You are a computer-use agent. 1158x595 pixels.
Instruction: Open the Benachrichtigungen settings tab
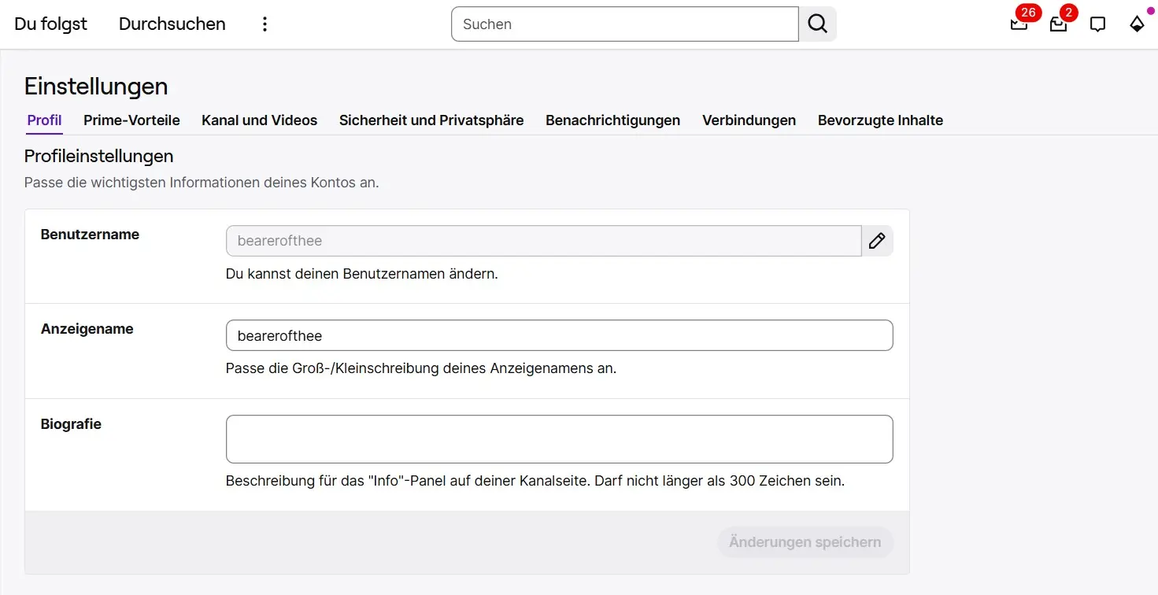[x=612, y=120]
